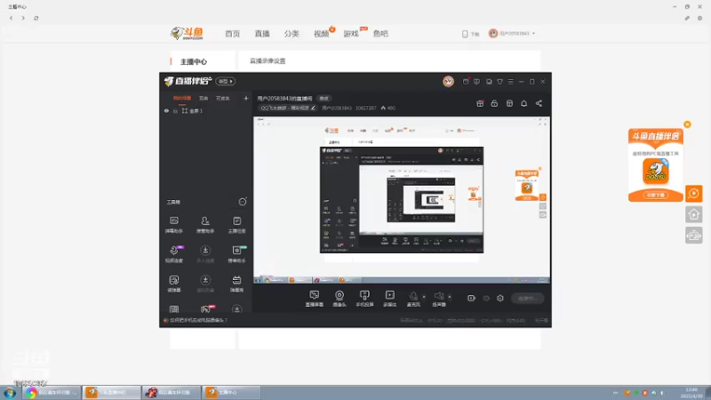Image resolution: width=711 pixels, height=400 pixels.
Task: Switch to the 主播中心 taskbar window
Action: pos(231,392)
